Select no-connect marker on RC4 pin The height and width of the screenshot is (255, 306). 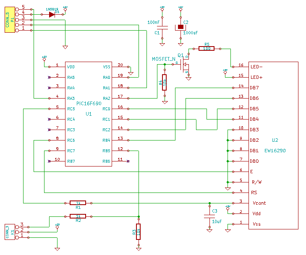click(x=49, y=119)
